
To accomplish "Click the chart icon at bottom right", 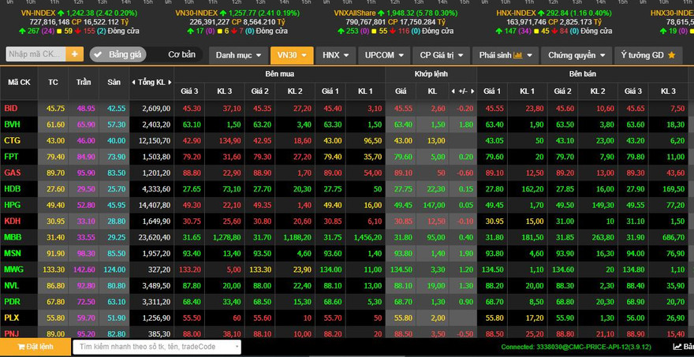I will (678, 347).
